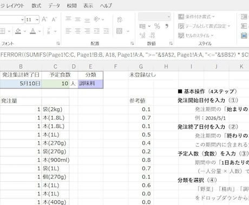This screenshot has height=205, width=249.
Task: Select column E header
Action: pos(90,66)
